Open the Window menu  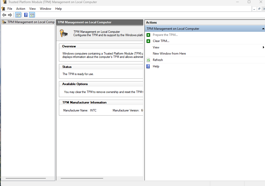pyautogui.click(x=46, y=9)
